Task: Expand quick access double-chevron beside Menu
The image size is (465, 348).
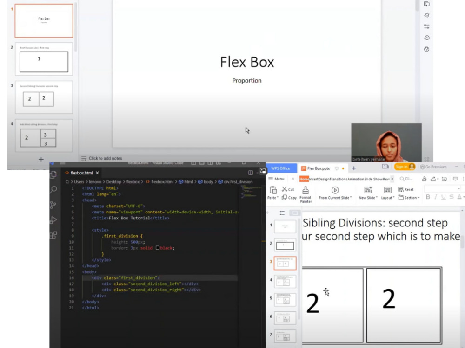Action: [x=293, y=179]
